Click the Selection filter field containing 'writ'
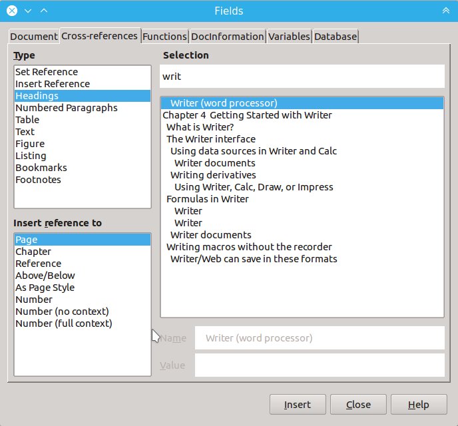The width and height of the screenshot is (458, 426). coord(302,77)
